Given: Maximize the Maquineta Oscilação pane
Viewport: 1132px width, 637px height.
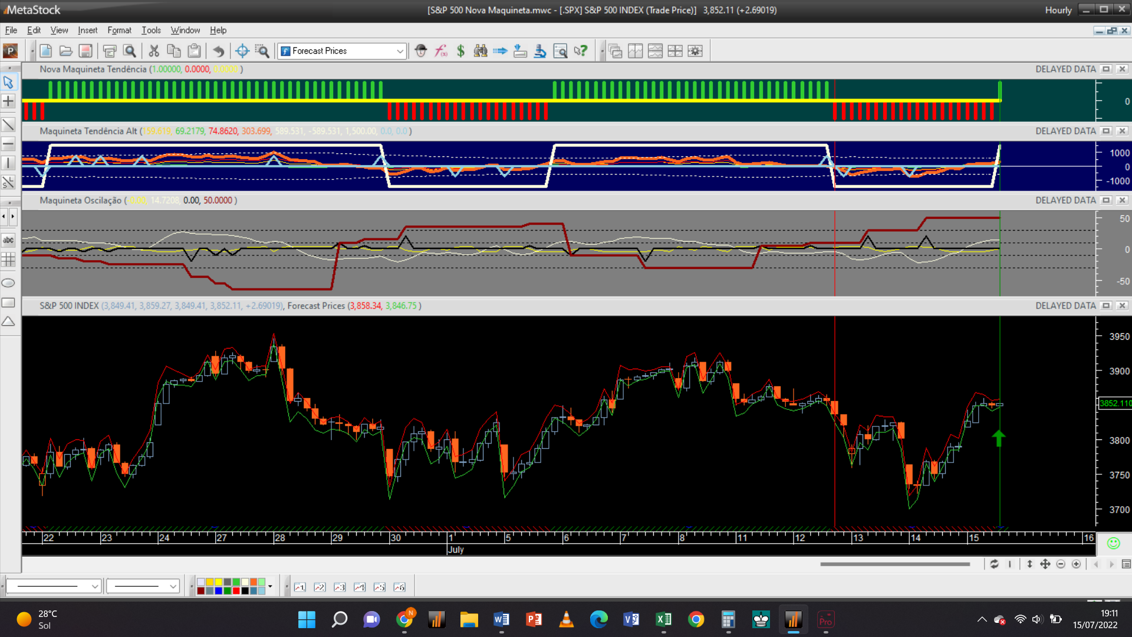Looking at the screenshot, I should click(x=1106, y=201).
